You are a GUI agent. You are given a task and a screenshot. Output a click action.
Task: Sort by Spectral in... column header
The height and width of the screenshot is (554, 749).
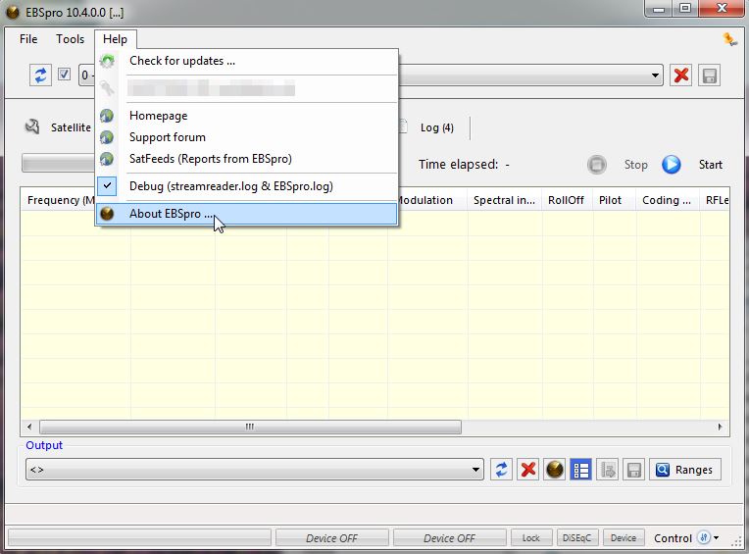(x=505, y=200)
